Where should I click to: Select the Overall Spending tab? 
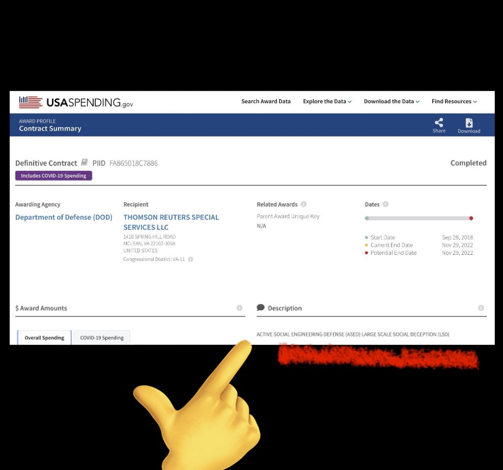pos(44,337)
